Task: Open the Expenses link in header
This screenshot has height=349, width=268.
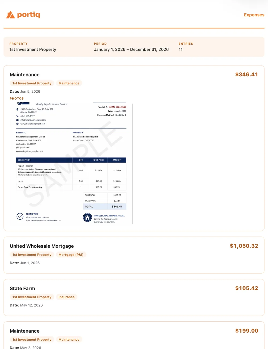Action: coord(254,15)
